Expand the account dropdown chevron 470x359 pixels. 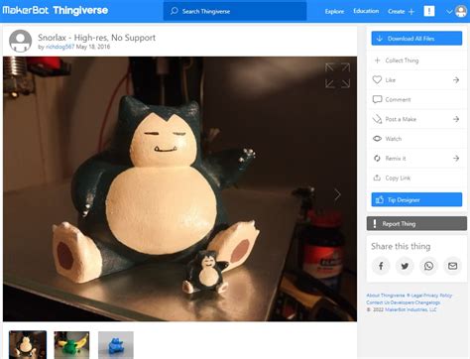(449, 12)
